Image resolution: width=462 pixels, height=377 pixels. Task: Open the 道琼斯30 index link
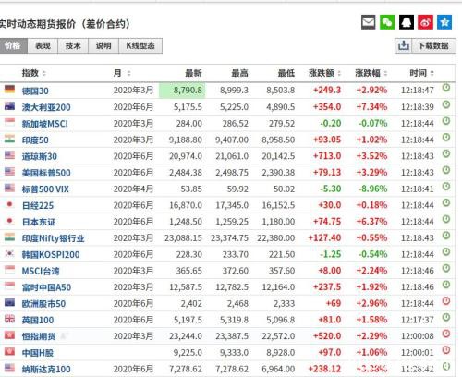point(40,156)
